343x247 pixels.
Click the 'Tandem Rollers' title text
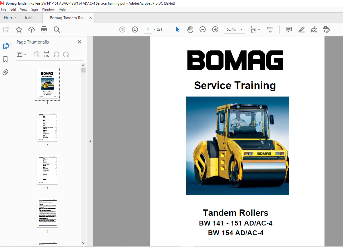[236, 213]
